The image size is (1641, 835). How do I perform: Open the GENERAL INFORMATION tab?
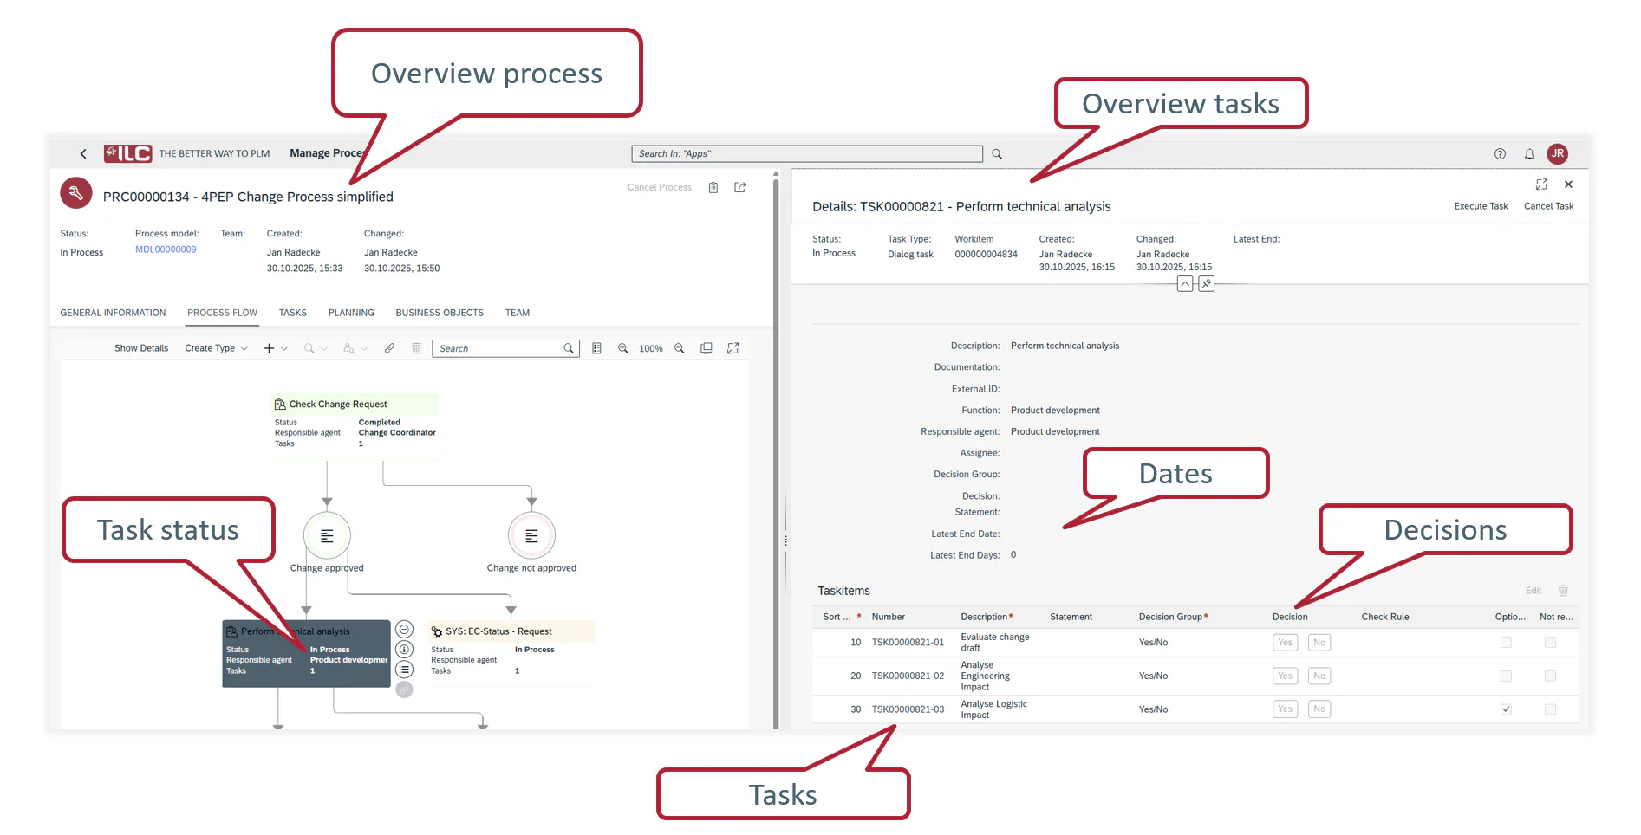[113, 313]
